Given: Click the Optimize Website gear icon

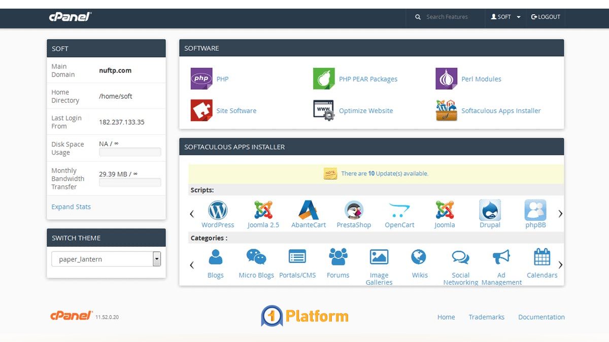Looking at the screenshot, I should click(323, 110).
